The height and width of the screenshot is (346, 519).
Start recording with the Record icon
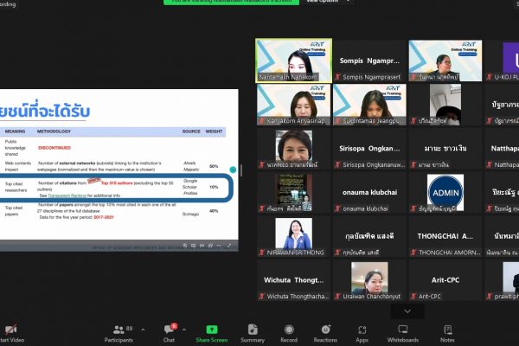click(289, 330)
